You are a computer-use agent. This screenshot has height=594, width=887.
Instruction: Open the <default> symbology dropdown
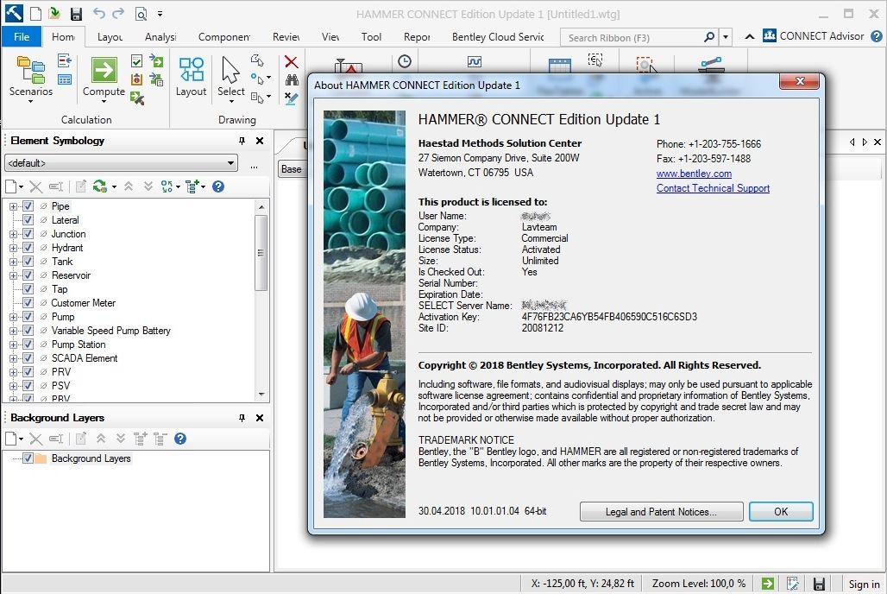tap(121, 163)
